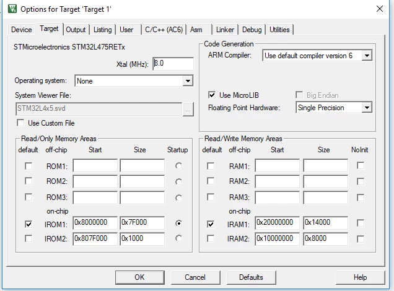Enable NoInit for IRAM1
Screen dimensions: 394x291
(x=361, y=223)
